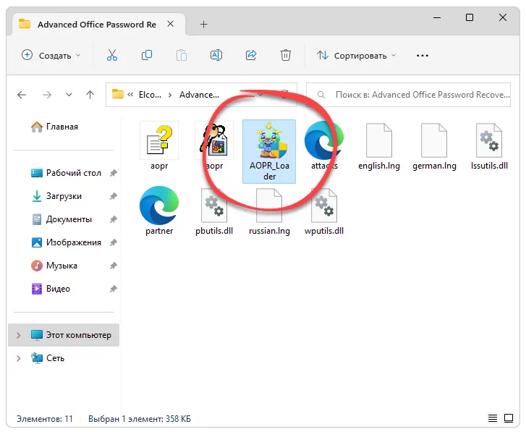Expand the Сеть tree node

[x=19, y=358]
